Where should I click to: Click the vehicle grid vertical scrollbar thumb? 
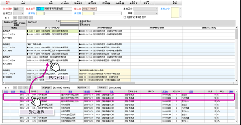point(236,34)
